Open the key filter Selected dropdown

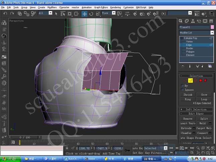(x=166, y=148)
